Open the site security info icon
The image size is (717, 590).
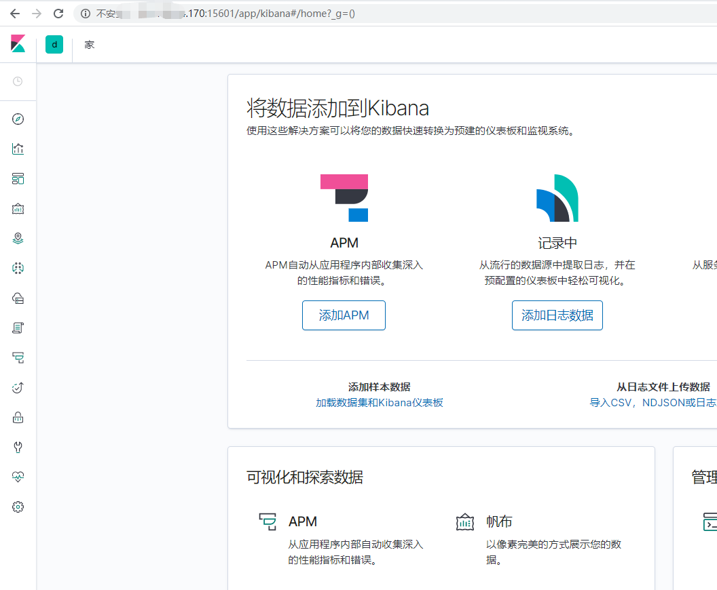click(x=86, y=14)
